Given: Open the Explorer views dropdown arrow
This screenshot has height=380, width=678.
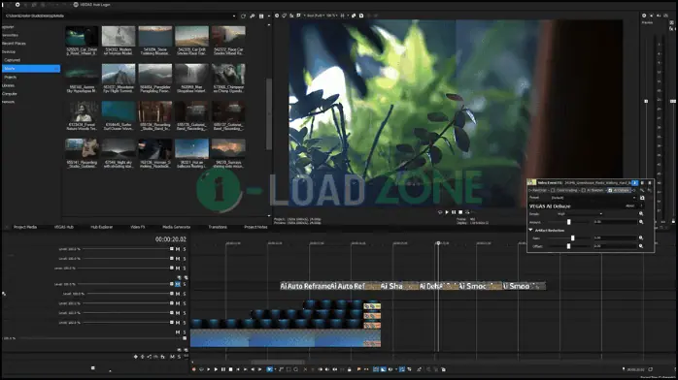Looking at the screenshot, I should (268, 16).
